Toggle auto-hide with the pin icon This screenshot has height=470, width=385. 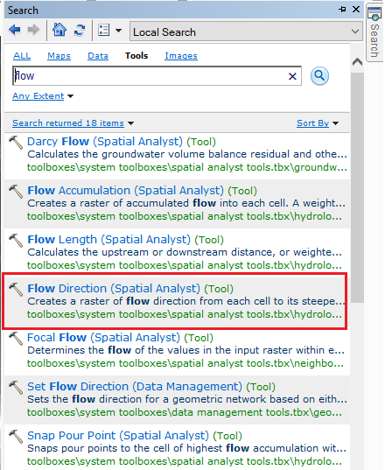[342, 10]
